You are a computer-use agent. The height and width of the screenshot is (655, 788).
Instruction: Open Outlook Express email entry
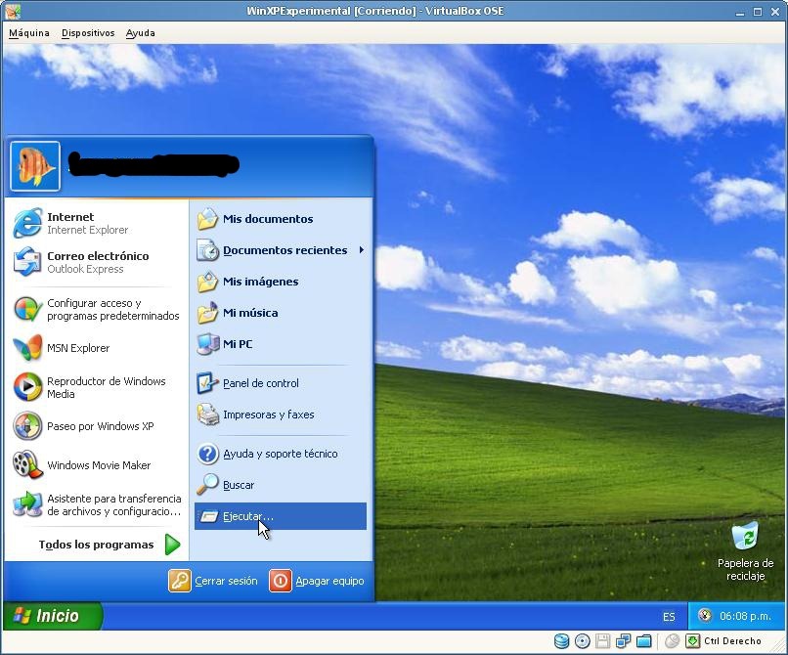[96, 262]
